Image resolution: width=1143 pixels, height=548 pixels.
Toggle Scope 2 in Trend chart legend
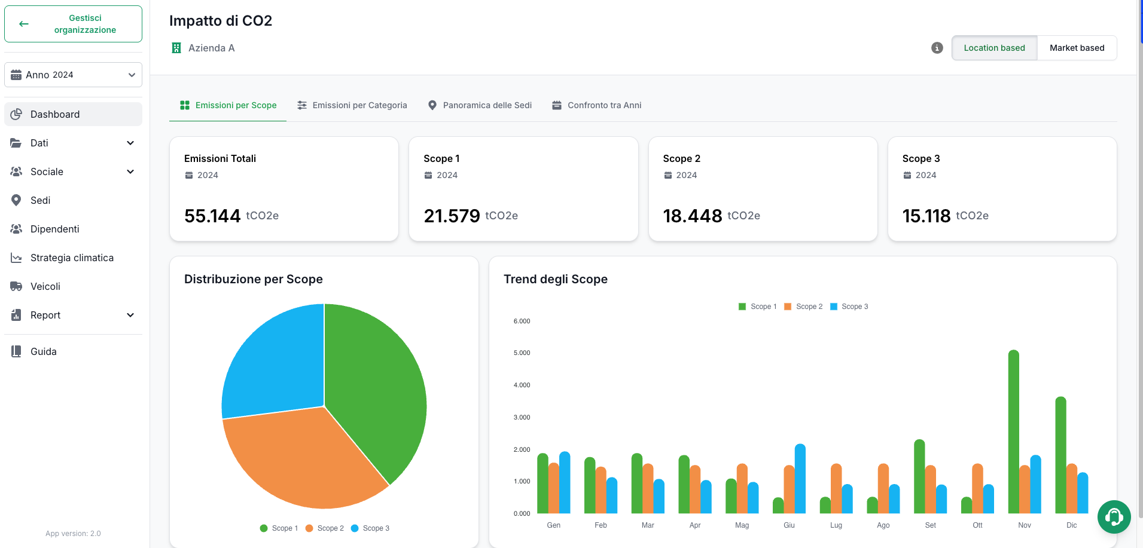click(x=803, y=307)
